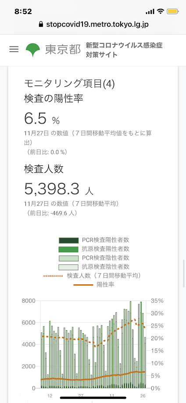The height and width of the screenshot is (403, 186).
Task: Open 新型コロナウイルス感染症対策サイト header link
Action: tap(124, 50)
